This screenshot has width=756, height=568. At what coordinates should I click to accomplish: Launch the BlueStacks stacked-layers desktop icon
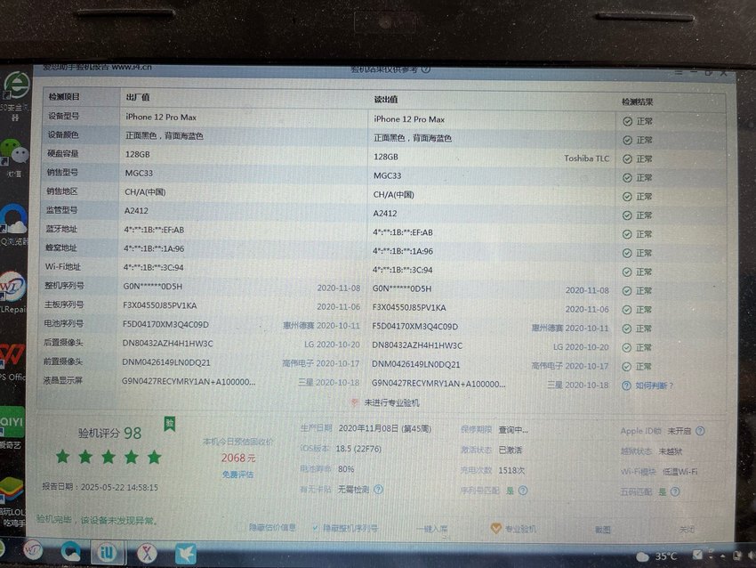(x=11, y=490)
